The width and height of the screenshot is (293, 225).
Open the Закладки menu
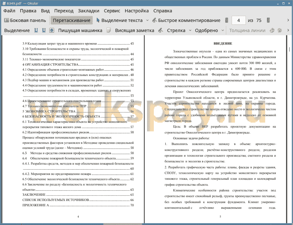tap(88, 11)
